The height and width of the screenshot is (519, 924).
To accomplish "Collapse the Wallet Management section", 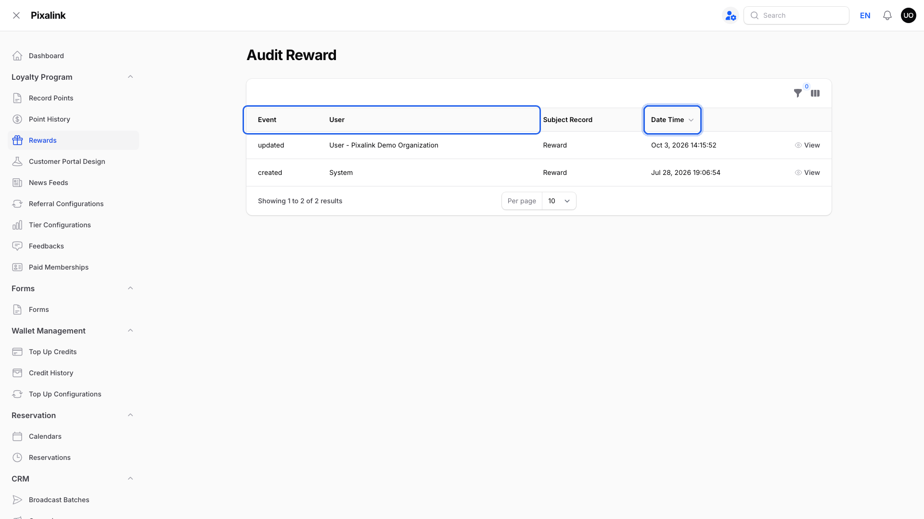I will pyautogui.click(x=130, y=331).
